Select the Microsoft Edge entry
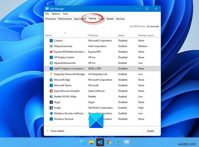Screen dimensions: 199x147 [x=62, y=80]
